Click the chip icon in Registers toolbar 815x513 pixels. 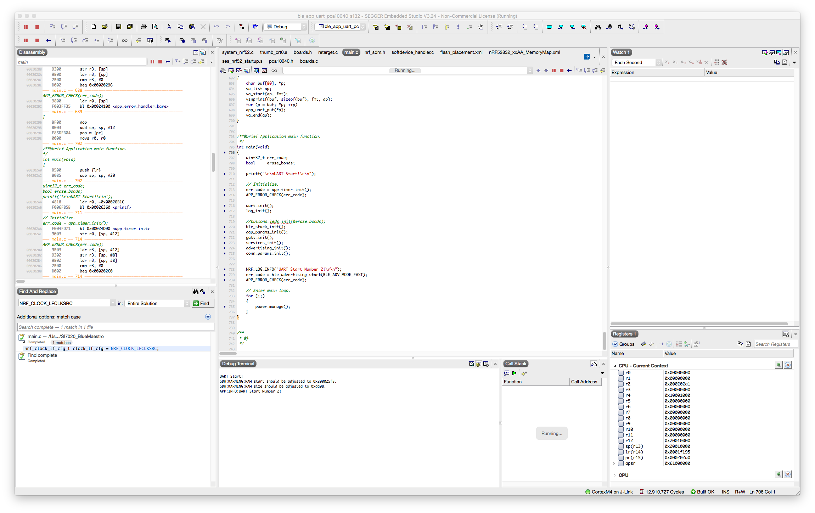click(x=643, y=344)
